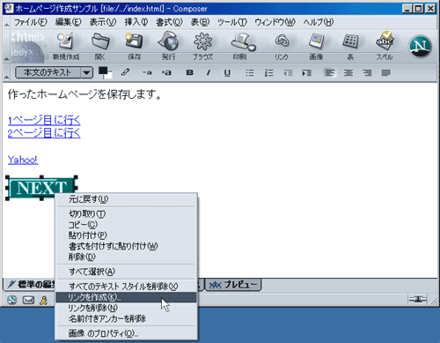Select 削除(D) in context menu
The width and height of the screenshot is (440, 343).
tap(126, 257)
